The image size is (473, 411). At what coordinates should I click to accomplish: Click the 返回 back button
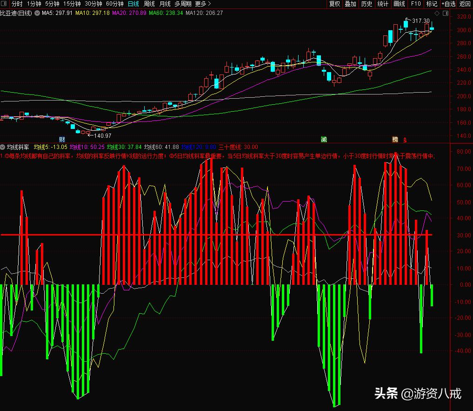[465, 4]
